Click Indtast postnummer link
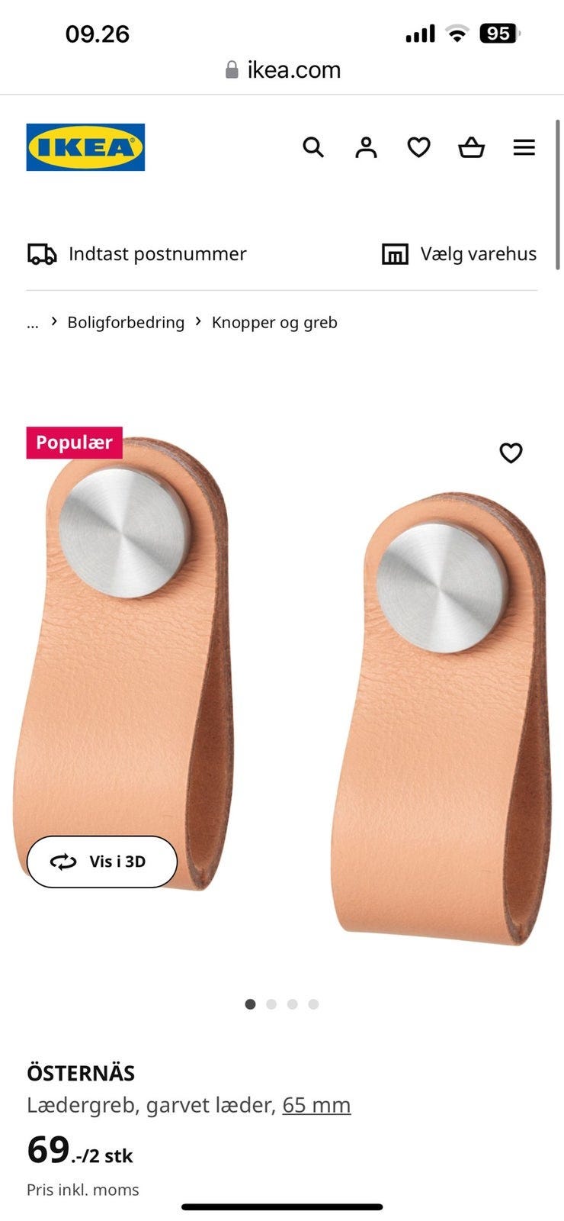Image resolution: width=564 pixels, height=1221 pixels. click(158, 254)
